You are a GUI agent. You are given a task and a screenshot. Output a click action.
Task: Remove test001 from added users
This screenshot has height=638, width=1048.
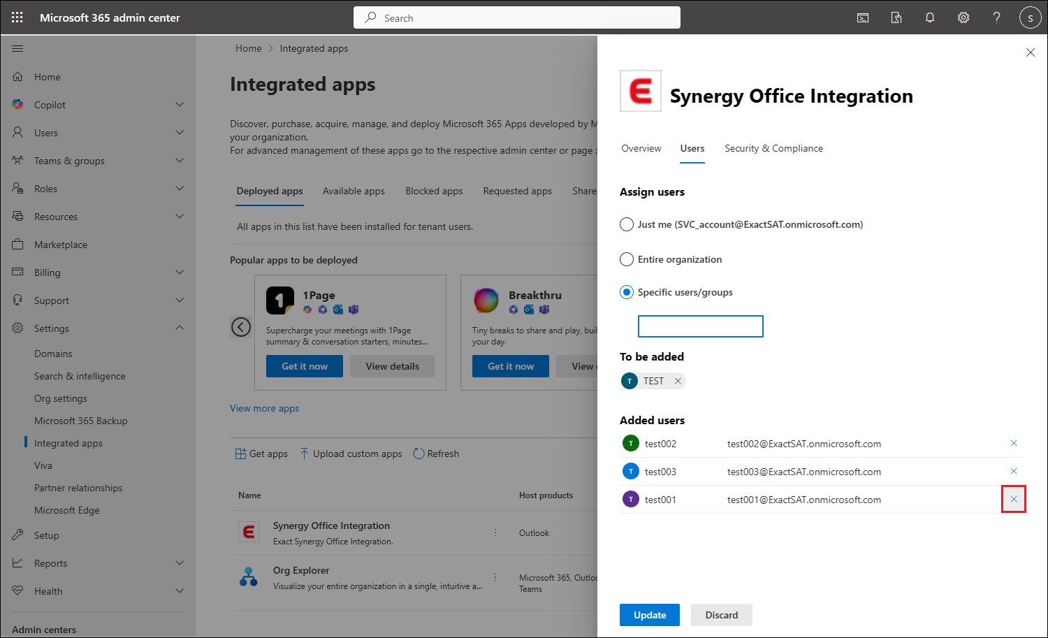coord(1014,499)
